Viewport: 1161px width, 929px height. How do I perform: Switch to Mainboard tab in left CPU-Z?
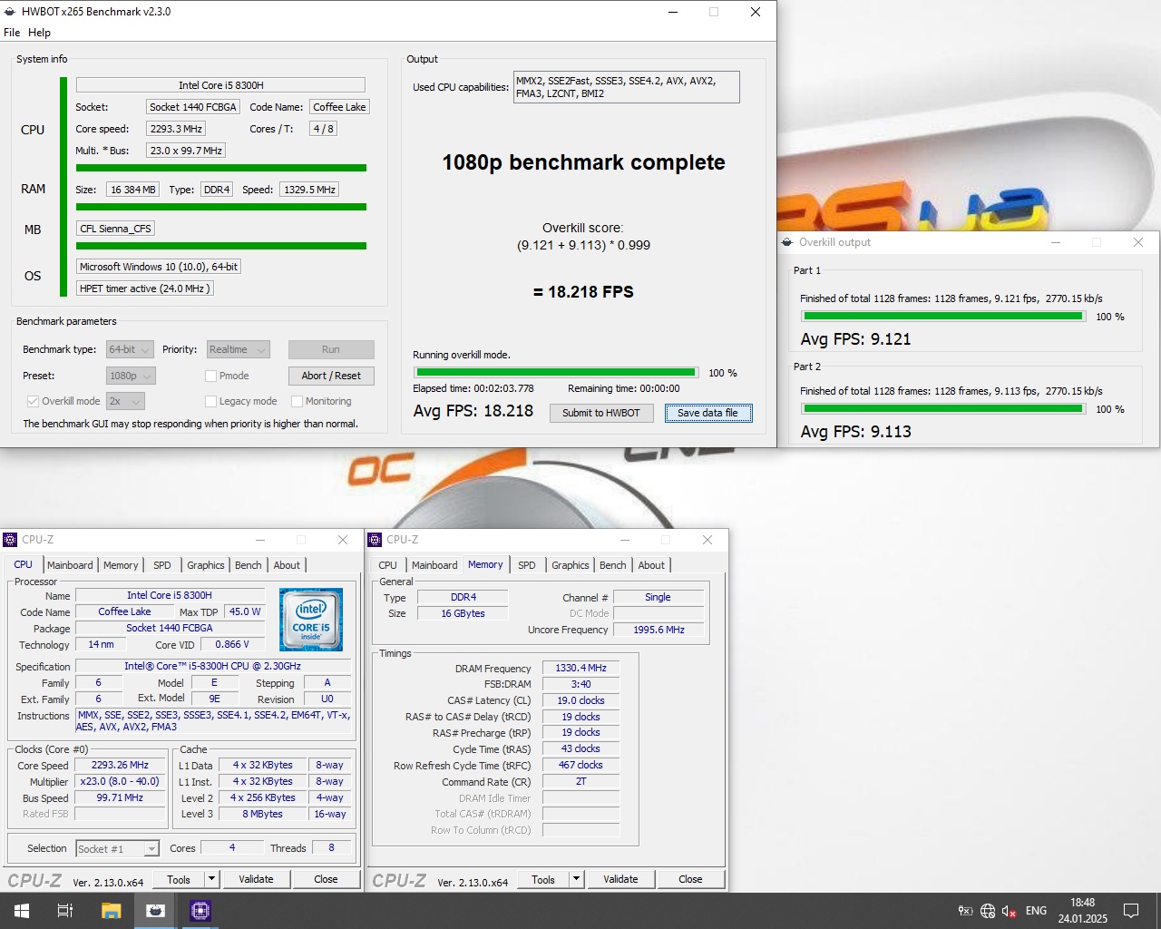coord(70,565)
